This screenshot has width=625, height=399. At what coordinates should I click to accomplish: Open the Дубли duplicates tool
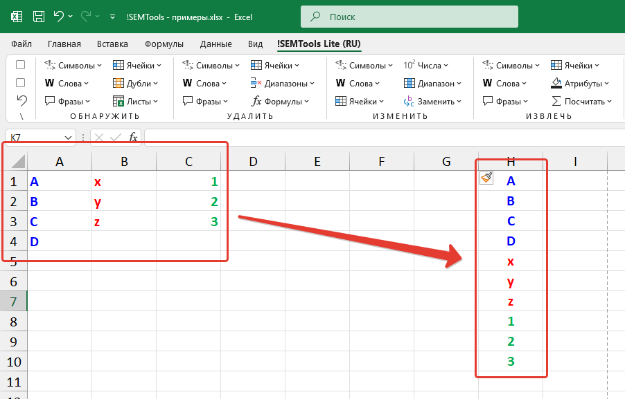(137, 84)
